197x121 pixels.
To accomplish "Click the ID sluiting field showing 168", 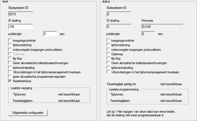I will tap(21, 27).
